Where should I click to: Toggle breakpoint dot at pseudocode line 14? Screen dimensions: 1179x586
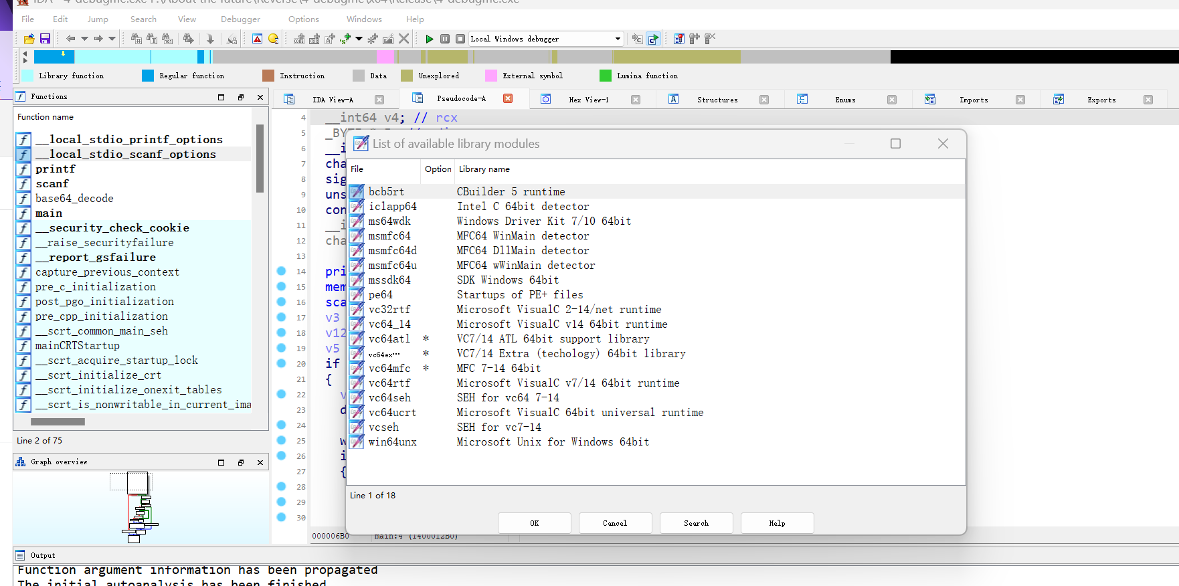[282, 271]
